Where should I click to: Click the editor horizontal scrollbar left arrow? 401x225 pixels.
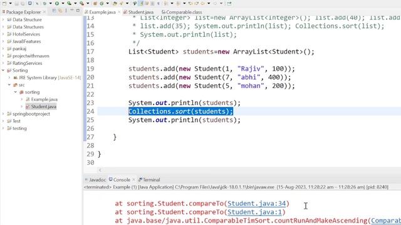(x=100, y=170)
